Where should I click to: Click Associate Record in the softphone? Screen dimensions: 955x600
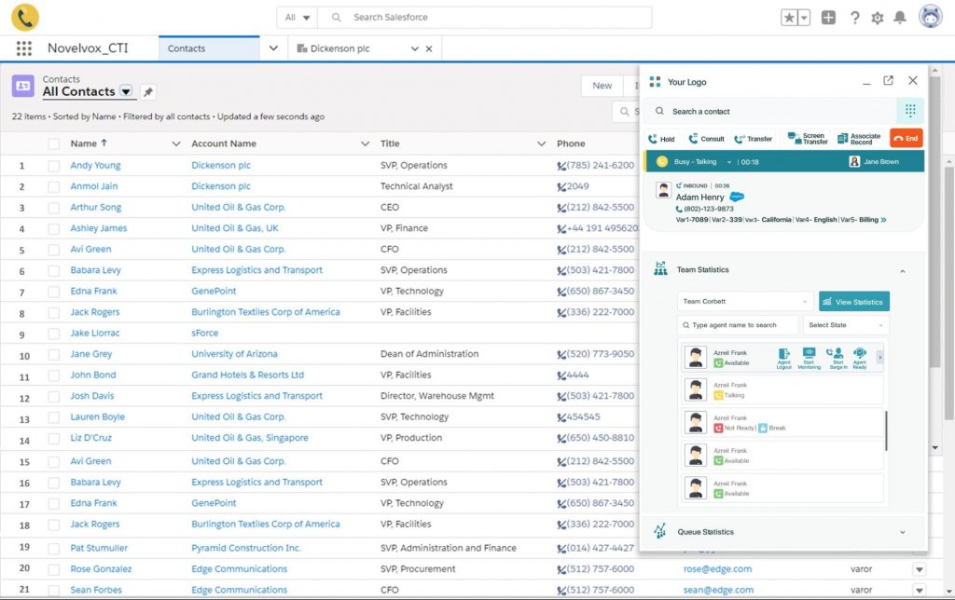point(859,139)
